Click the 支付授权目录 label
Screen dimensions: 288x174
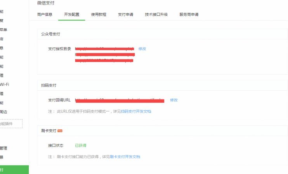point(59,49)
